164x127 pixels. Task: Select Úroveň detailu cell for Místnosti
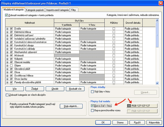(x=133, y=55)
